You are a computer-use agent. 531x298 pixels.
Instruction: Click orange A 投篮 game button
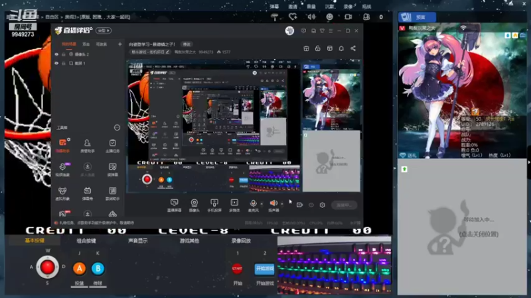pyautogui.click(x=79, y=268)
